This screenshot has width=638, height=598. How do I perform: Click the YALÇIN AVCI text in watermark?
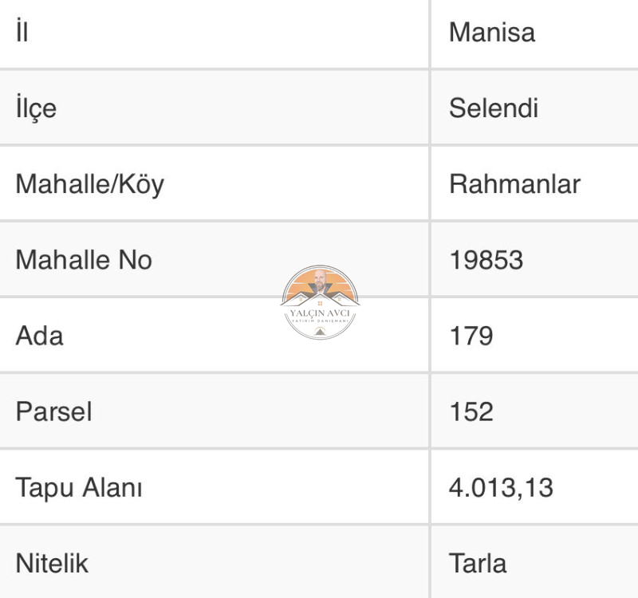[320, 313]
